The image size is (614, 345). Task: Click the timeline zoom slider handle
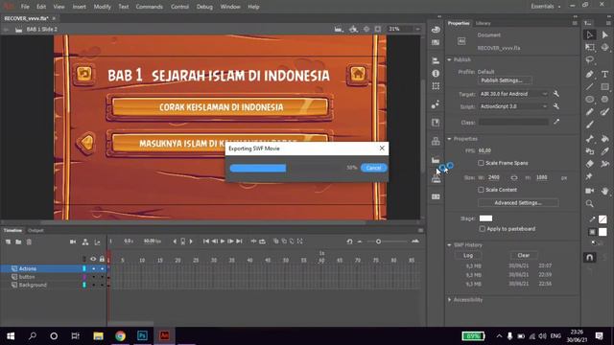(x=378, y=241)
